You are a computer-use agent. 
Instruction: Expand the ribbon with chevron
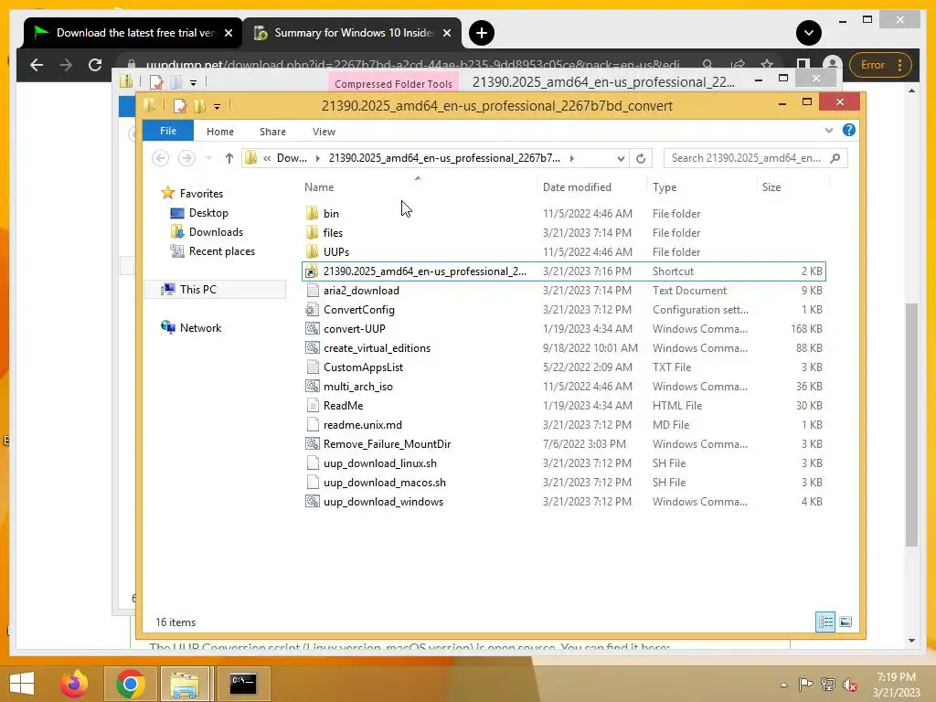pos(828,130)
